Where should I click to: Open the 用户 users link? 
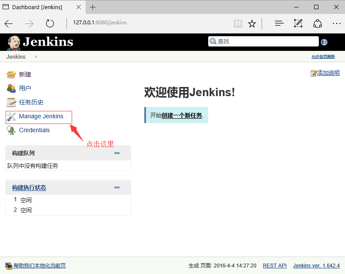click(25, 88)
